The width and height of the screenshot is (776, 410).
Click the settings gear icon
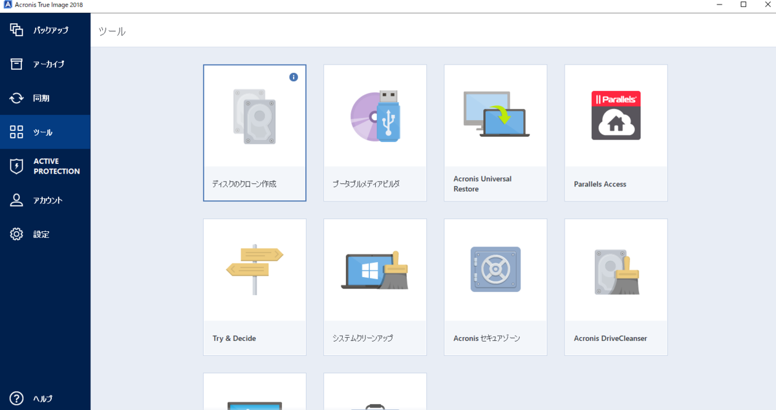pyautogui.click(x=17, y=234)
